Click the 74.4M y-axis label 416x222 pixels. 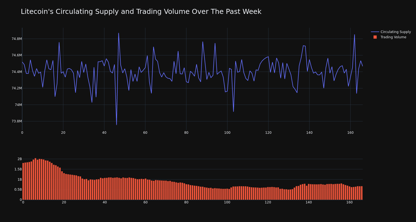[17, 72]
